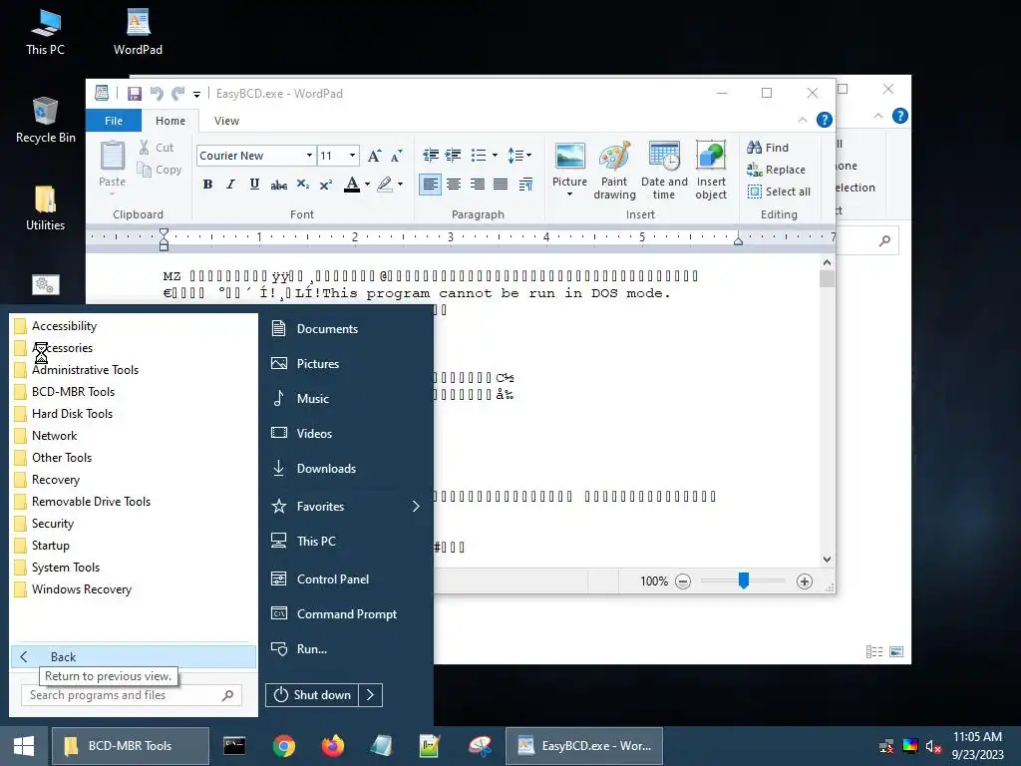Toggle italic formatting
The width and height of the screenshot is (1021, 766).
pos(230,185)
